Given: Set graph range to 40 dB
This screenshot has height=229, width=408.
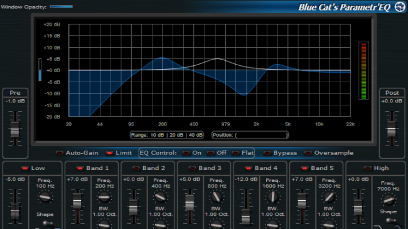Looking at the screenshot, I should pos(196,135).
